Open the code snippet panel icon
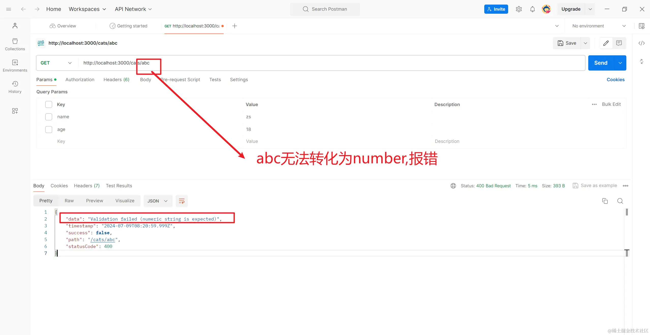This screenshot has width=650, height=335. [x=642, y=43]
